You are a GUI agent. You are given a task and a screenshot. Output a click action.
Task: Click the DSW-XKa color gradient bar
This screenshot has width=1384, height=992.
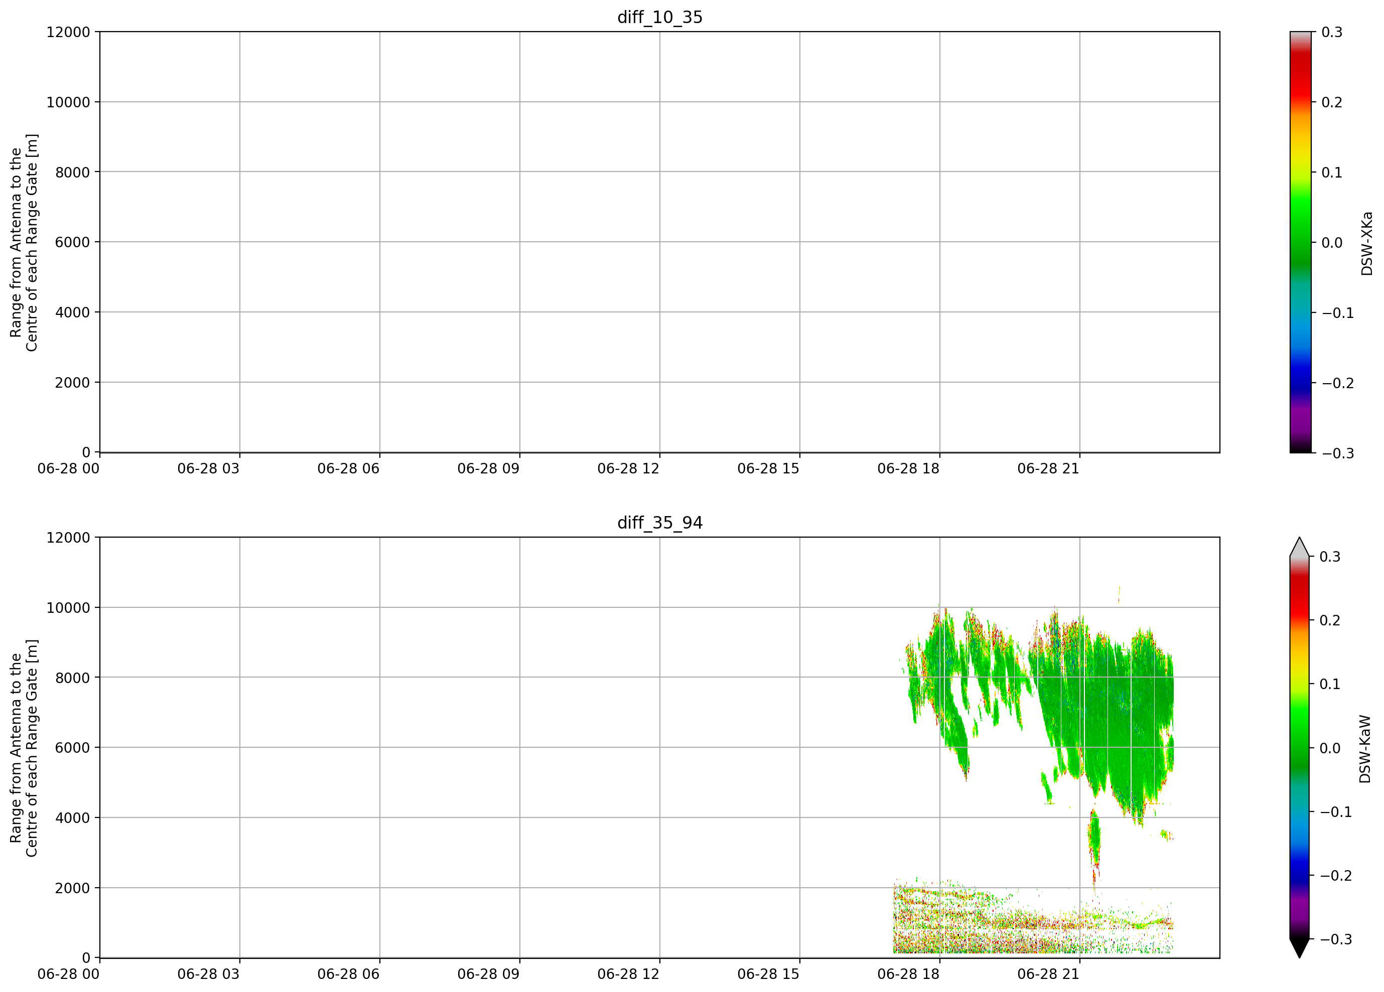tap(1300, 242)
